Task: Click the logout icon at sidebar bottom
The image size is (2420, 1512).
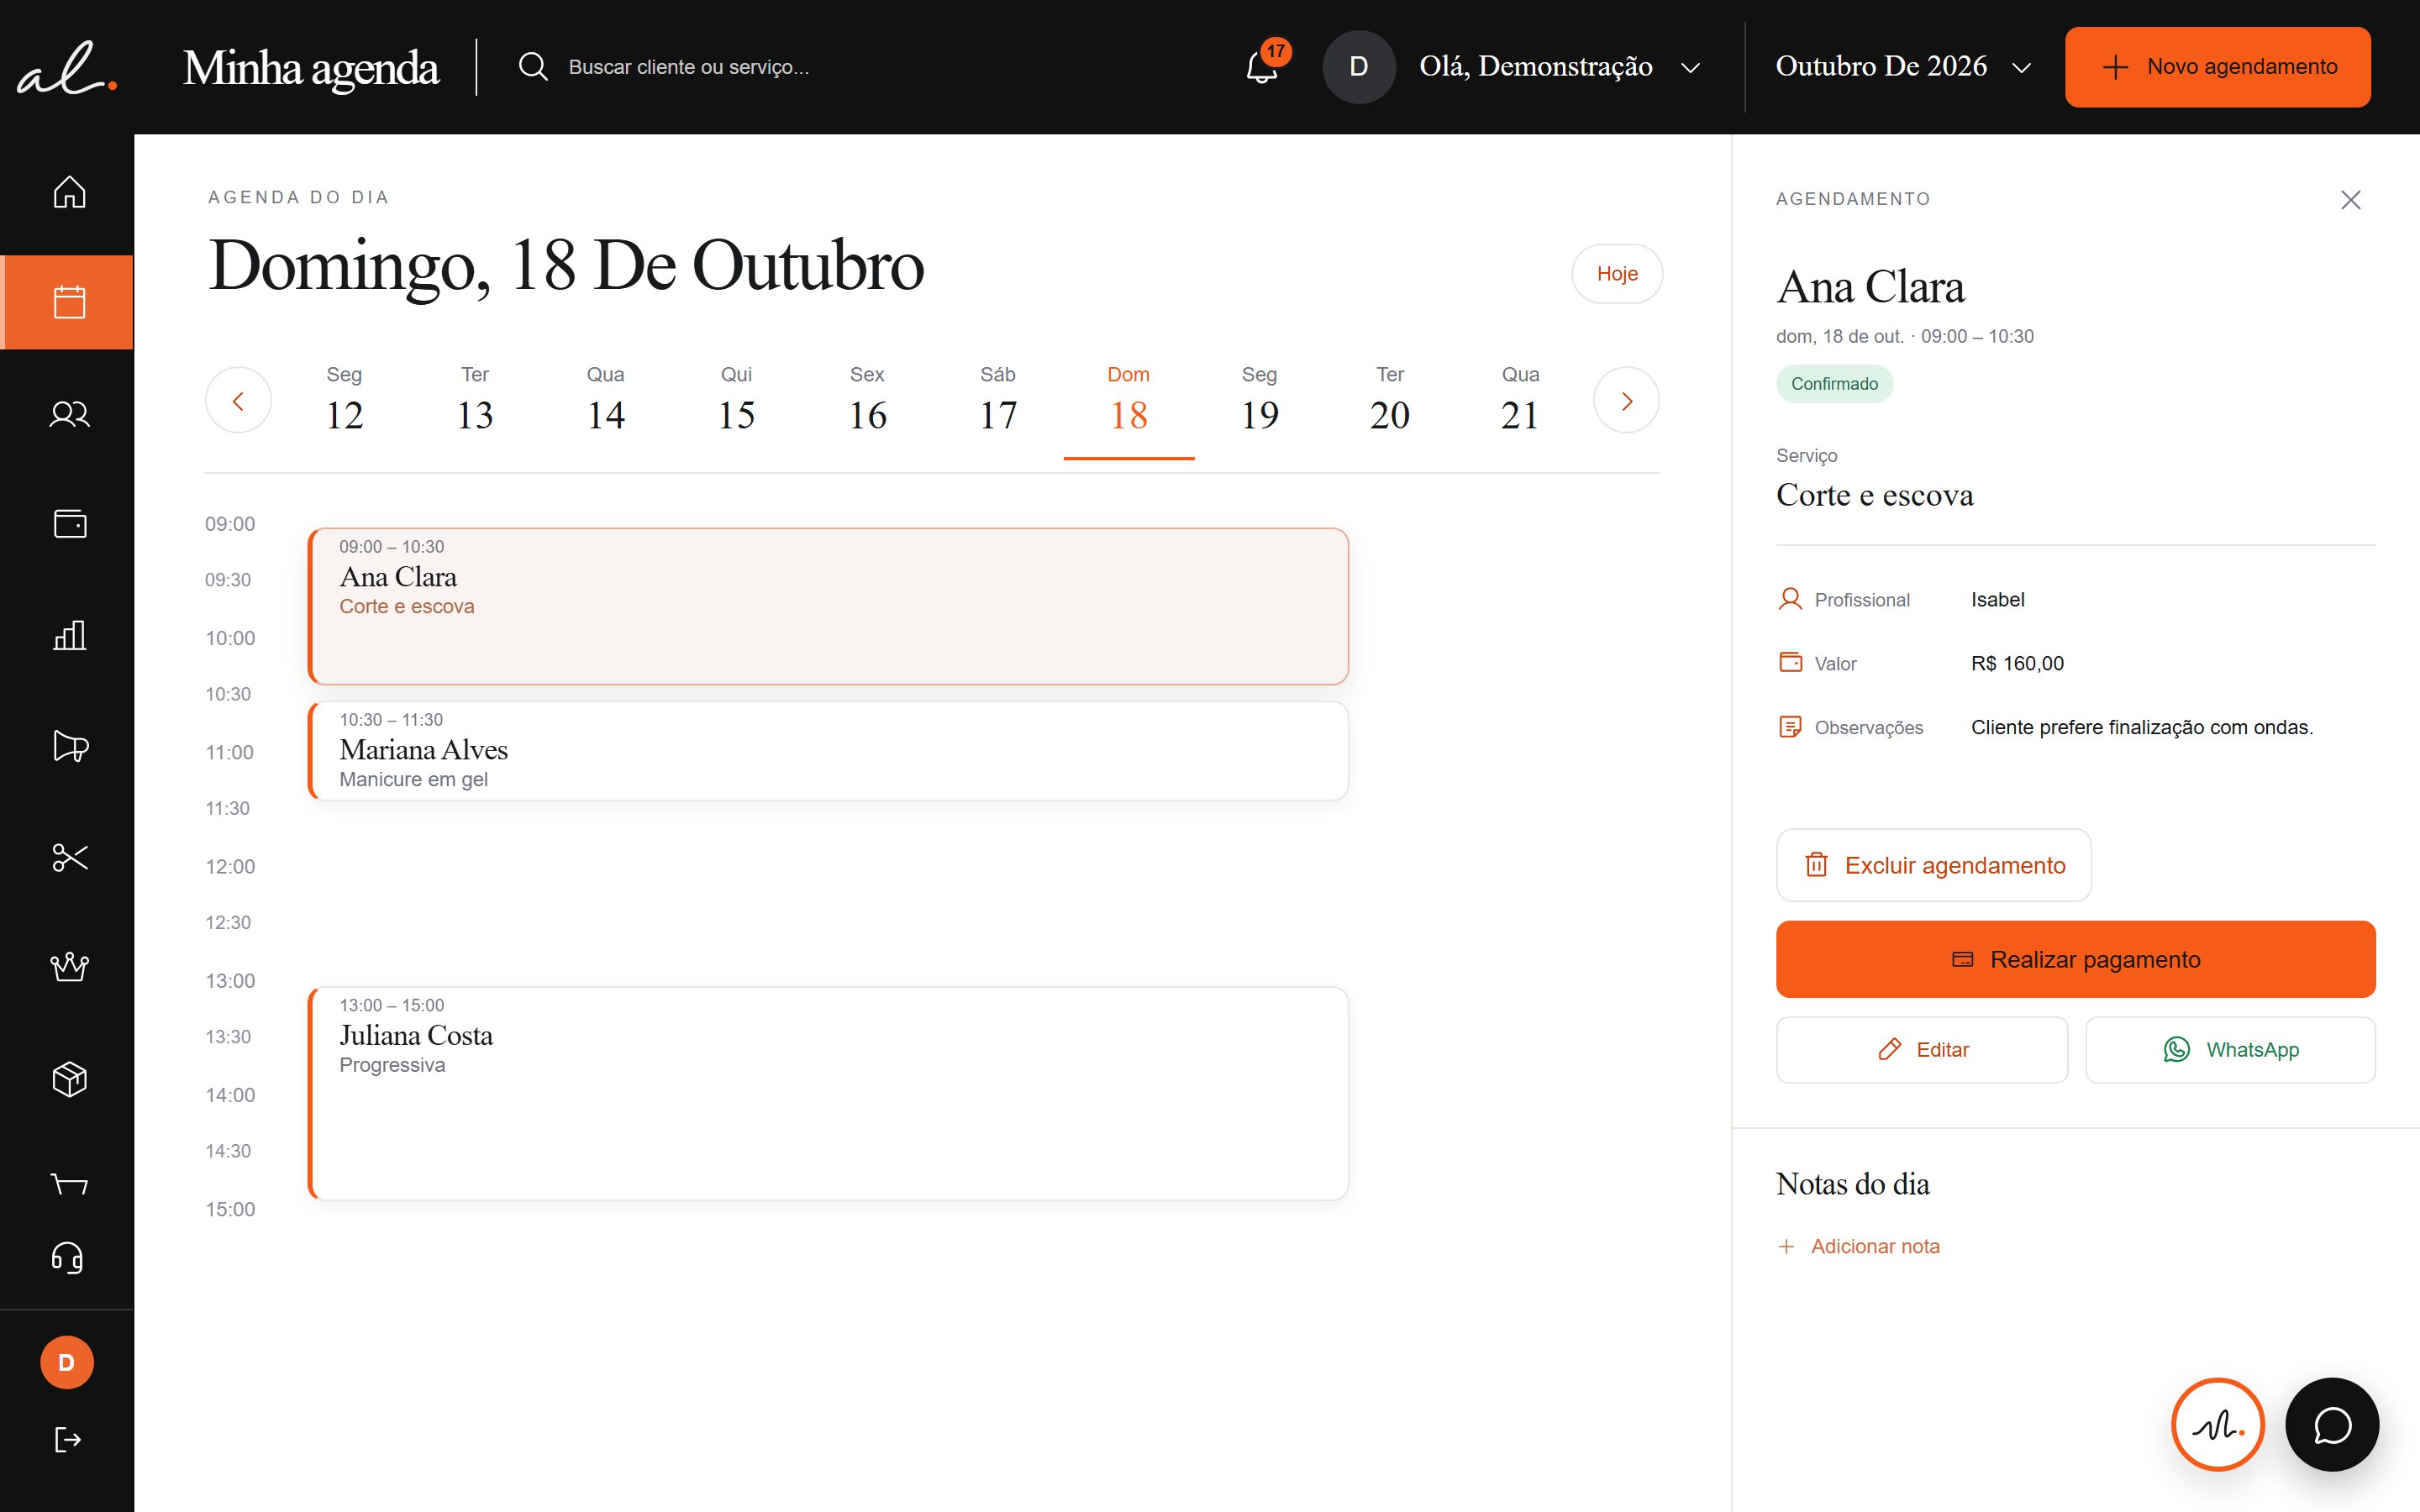Action: point(67,1440)
